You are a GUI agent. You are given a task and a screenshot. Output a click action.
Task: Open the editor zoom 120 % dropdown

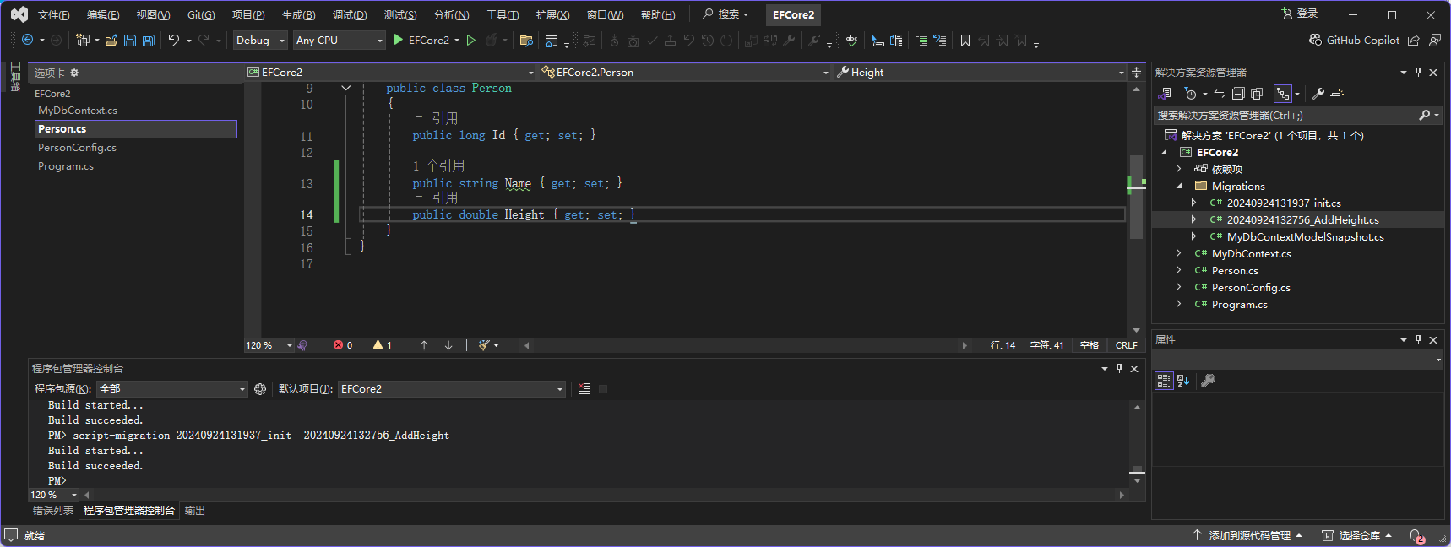[269, 345]
